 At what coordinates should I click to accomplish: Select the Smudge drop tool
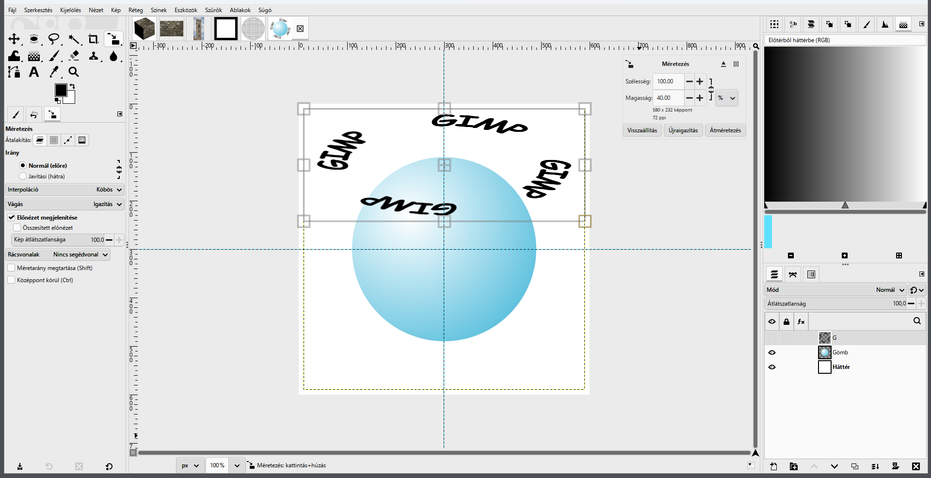click(113, 56)
